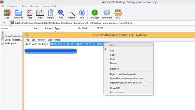Image resolution: width=195 pixels, height=110 pixels.
Task: Choose Copy from the context menu
Action: tap(129, 55)
